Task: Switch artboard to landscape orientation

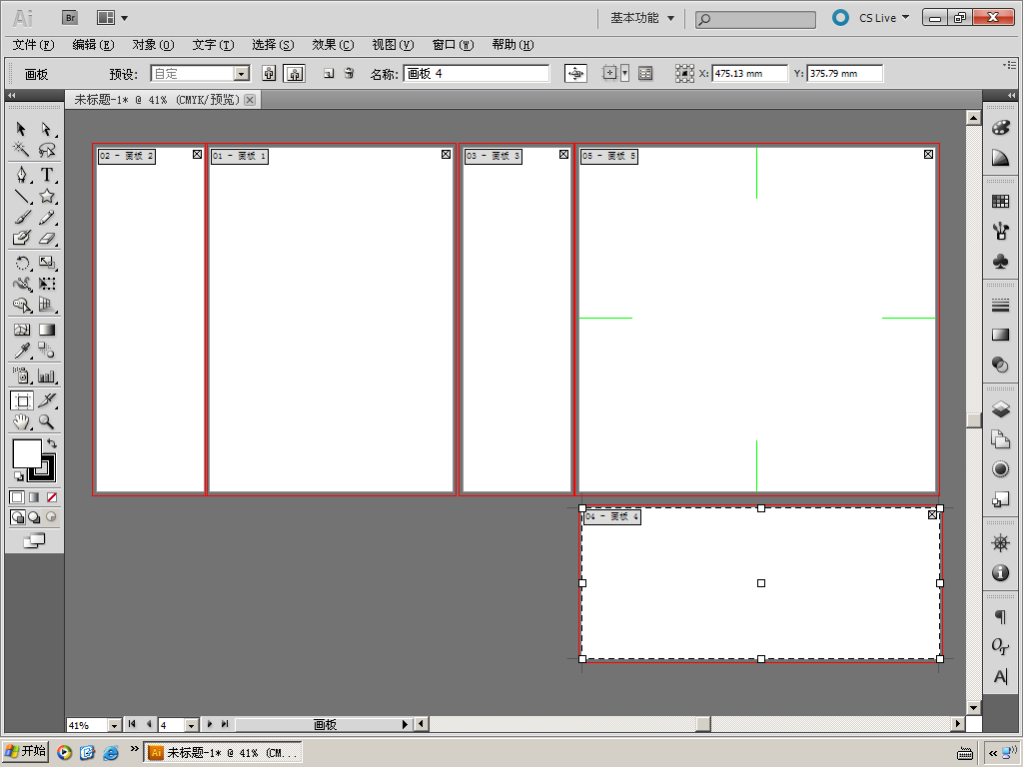Action: coord(294,73)
